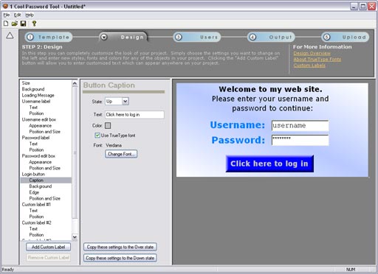Go to step 1 Template

pyautogui.click(x=49, y=37)
